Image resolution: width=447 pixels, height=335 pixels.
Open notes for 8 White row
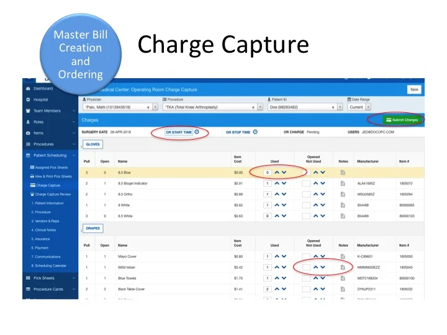[x=343, y=205]
